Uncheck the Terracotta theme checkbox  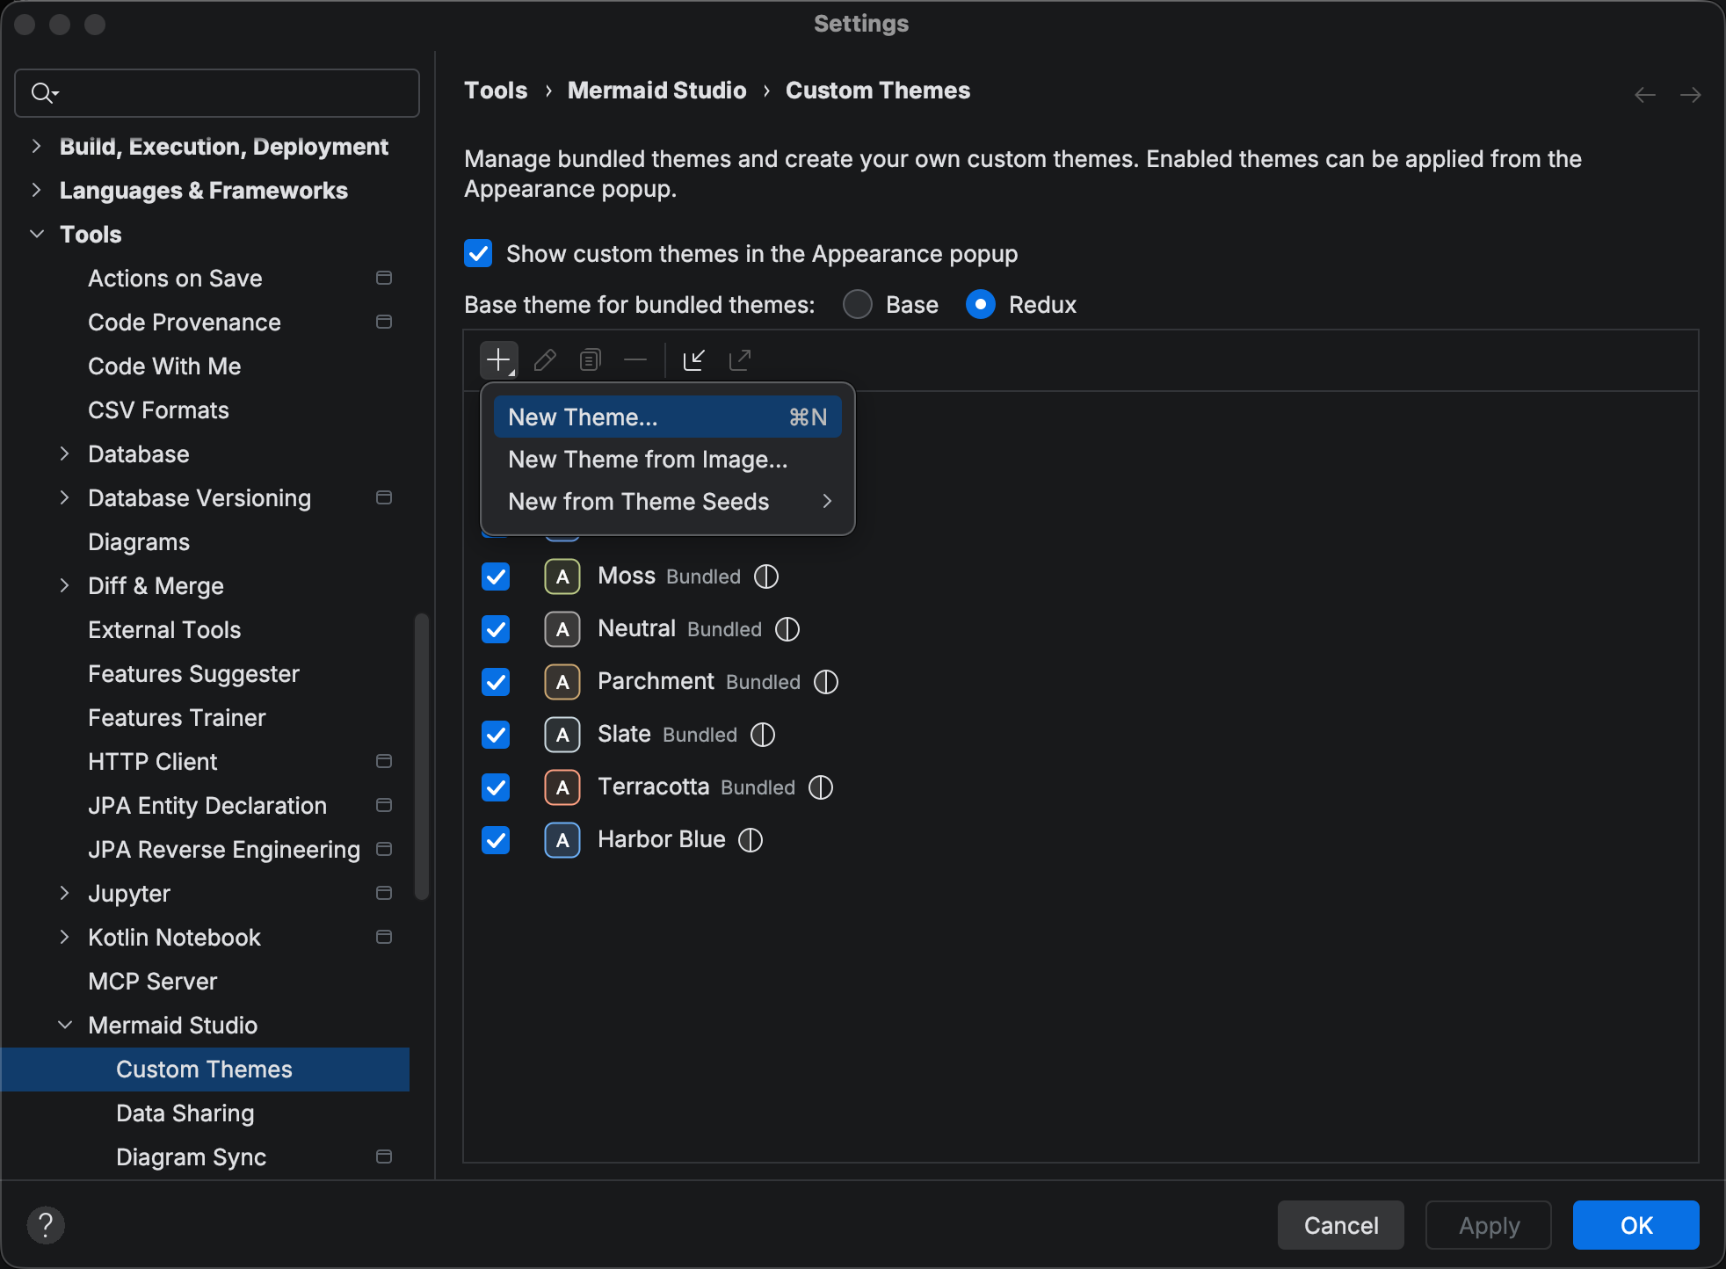pos(496,787)
